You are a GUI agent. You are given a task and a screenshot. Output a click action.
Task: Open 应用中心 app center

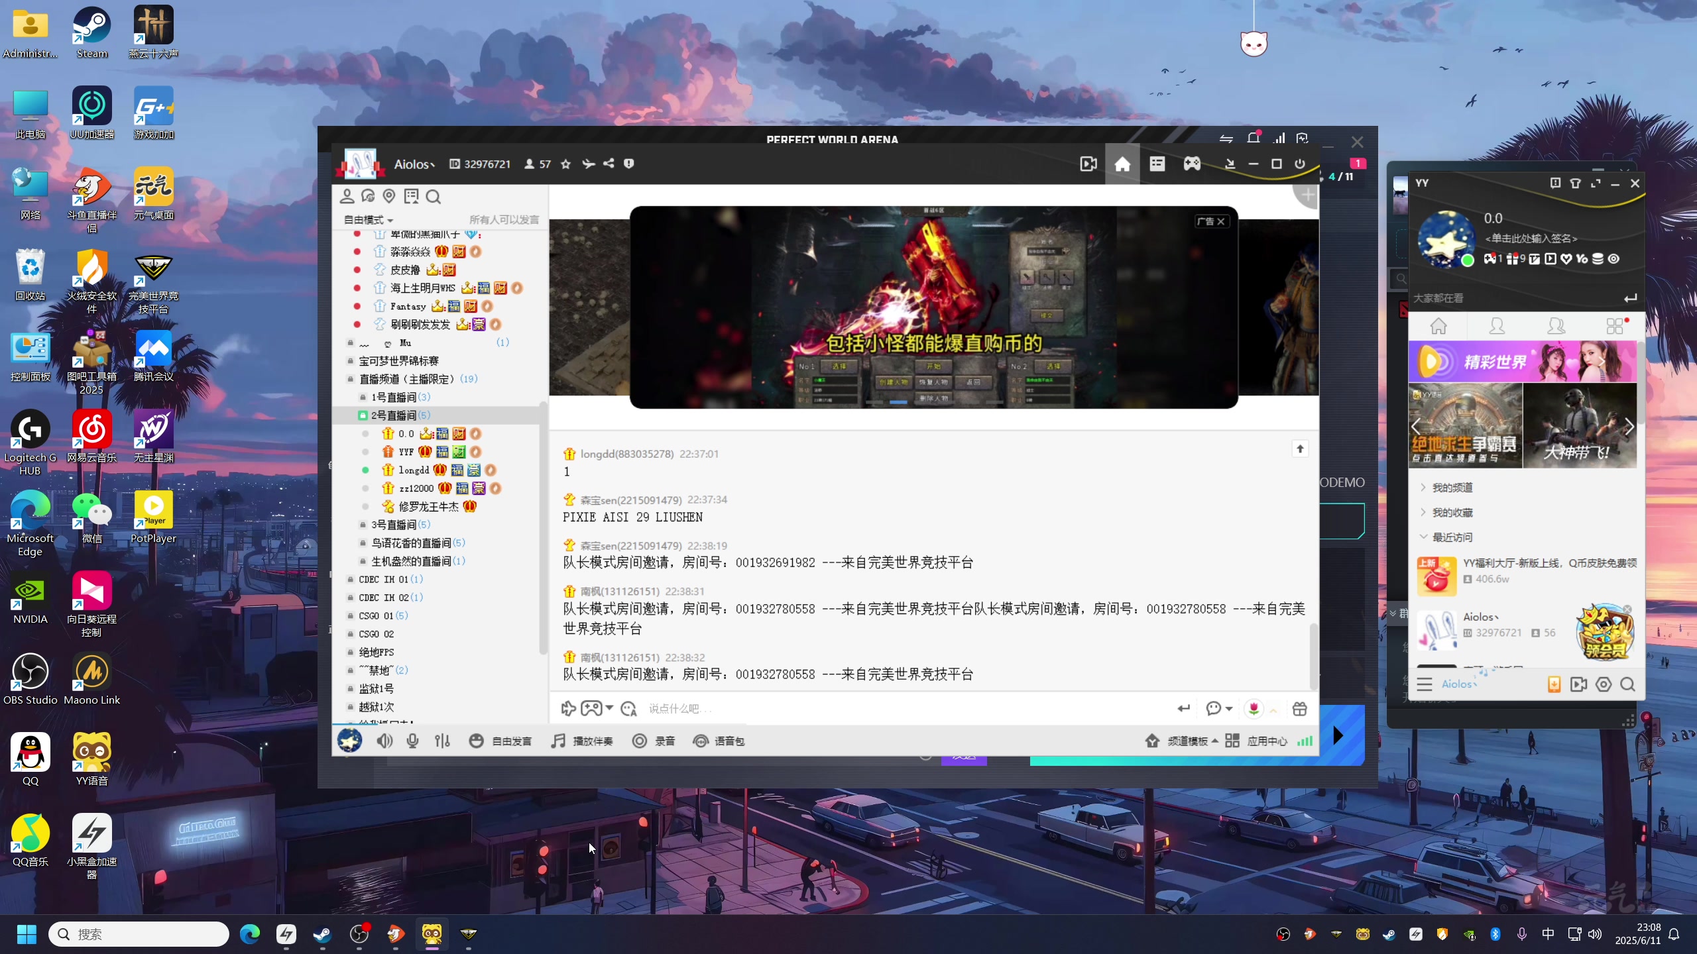pyautogui.click(x=1256, y=741)
